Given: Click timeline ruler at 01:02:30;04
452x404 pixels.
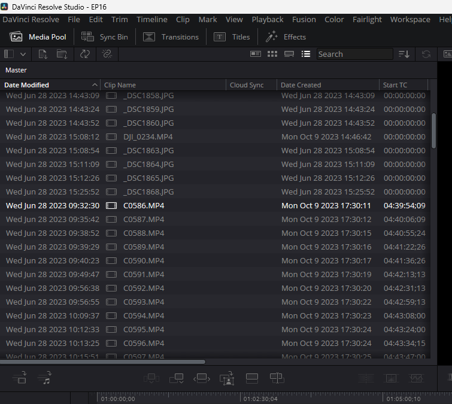Looking at the screenshot, I should pos(260,399).
